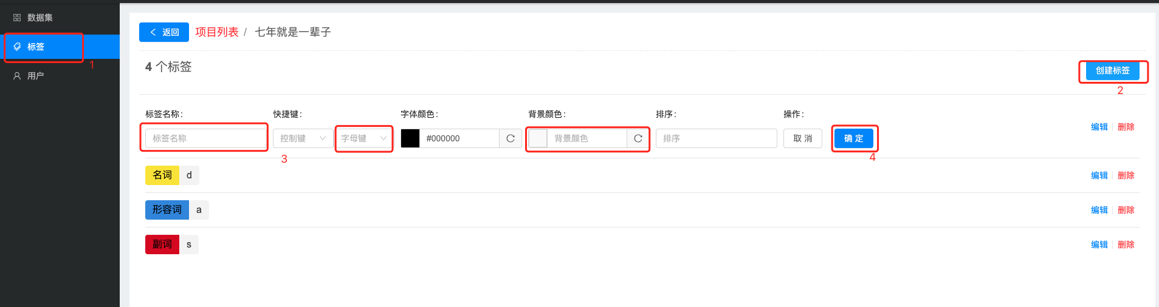Click into the 排序 input field
The height and width of the screenshot is (307, 1159).
tap(716, 138)
